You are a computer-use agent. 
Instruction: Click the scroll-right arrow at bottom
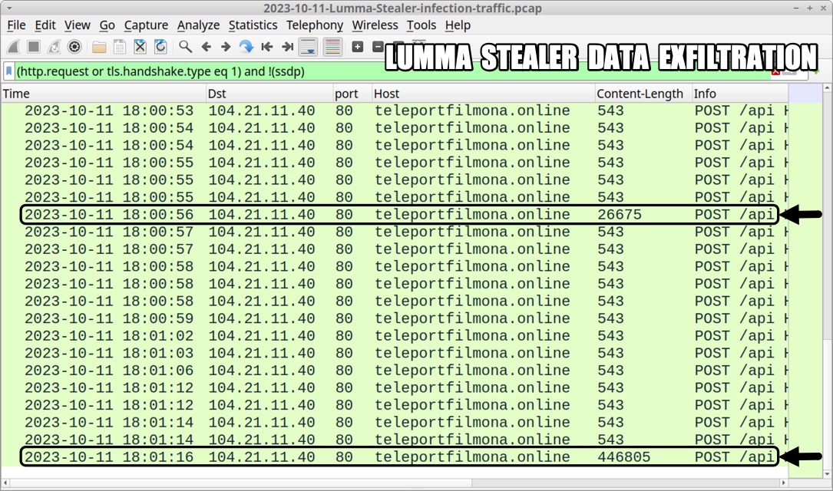(784, 483)
